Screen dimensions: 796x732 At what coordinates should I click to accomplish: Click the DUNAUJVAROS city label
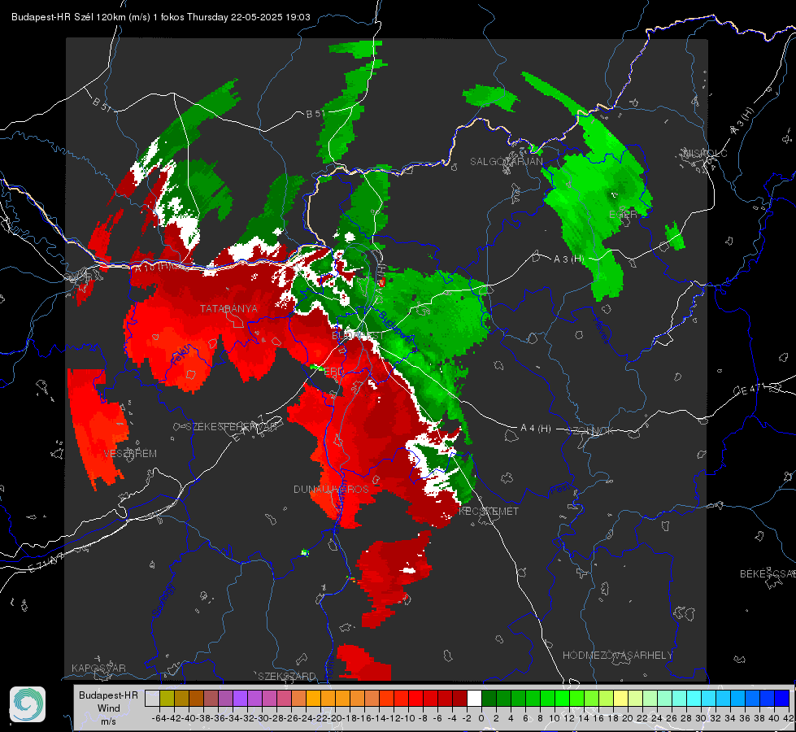(x=331, y=489)
